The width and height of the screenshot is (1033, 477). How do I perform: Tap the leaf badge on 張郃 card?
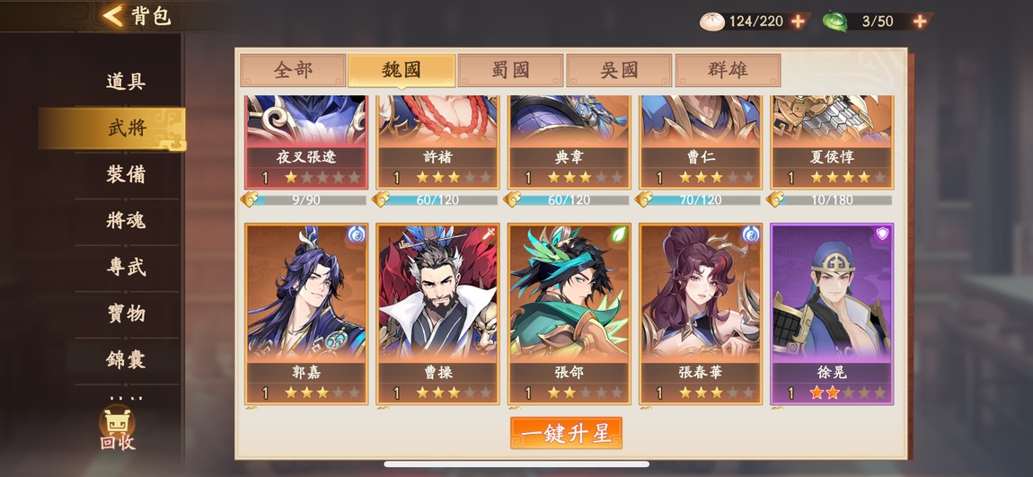click(619, 234)
